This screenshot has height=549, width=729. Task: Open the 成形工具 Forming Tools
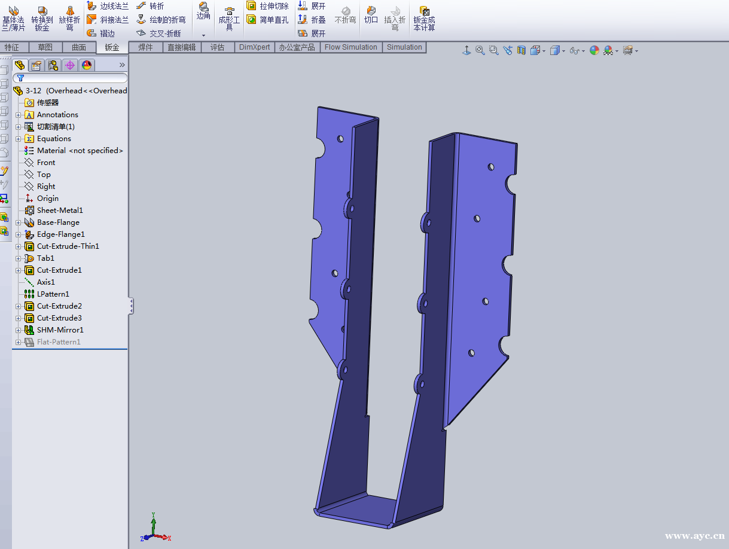(x=229, y=16)
